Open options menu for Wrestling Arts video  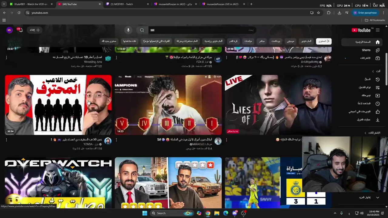[x=6, y=58]
